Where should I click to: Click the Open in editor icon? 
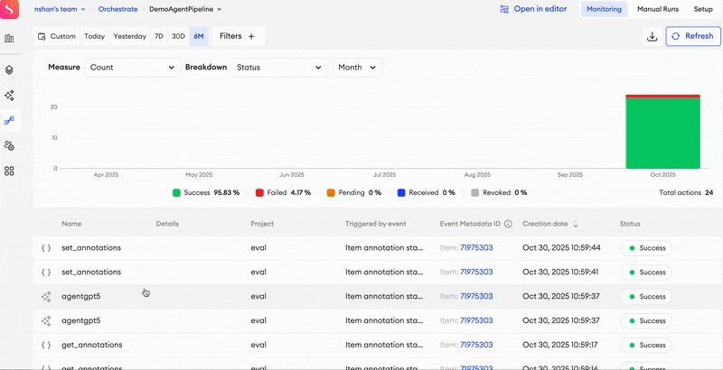[504, 9]
